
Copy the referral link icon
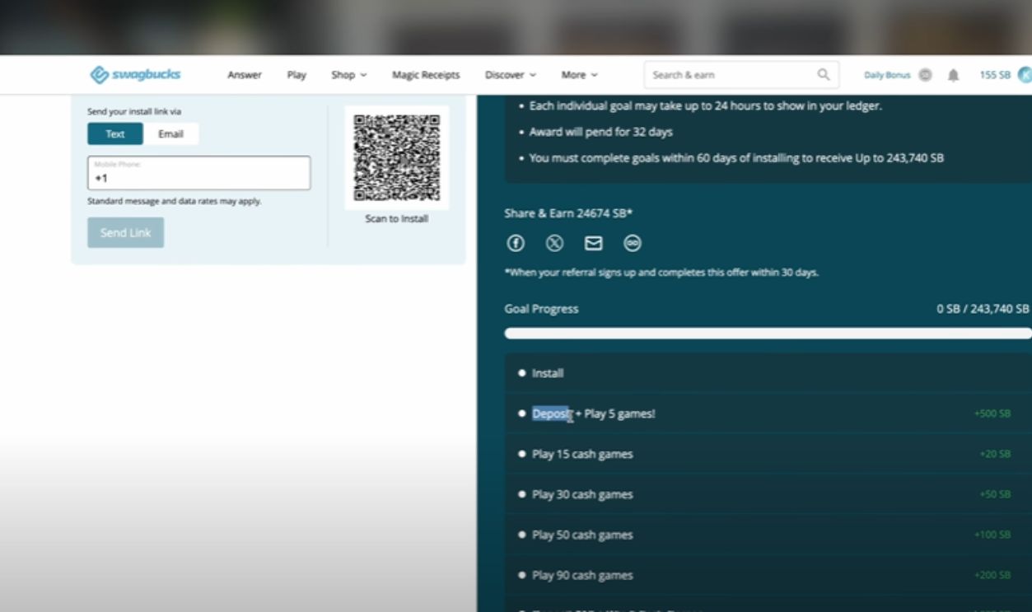[632, 243]
